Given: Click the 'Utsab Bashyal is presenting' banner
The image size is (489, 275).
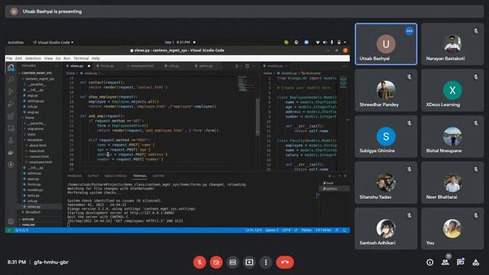Looking at the screenshot, I should [244, 11].
